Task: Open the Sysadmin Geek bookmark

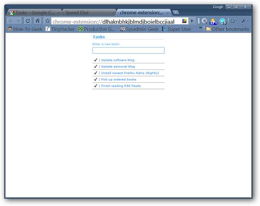Action: 139,29
